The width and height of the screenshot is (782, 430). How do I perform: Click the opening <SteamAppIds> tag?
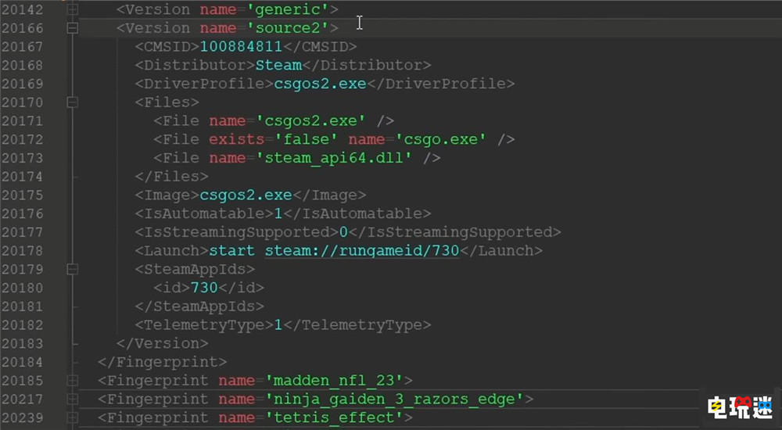(195, 270)
